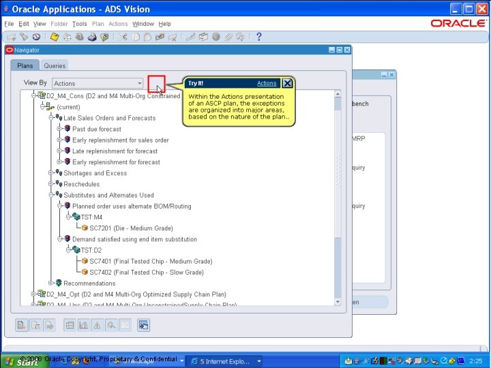Viewport: 491px width, 368px height.
Task: Click the taskbar clock showing 2:25
Action: click(x=476, y=361)
